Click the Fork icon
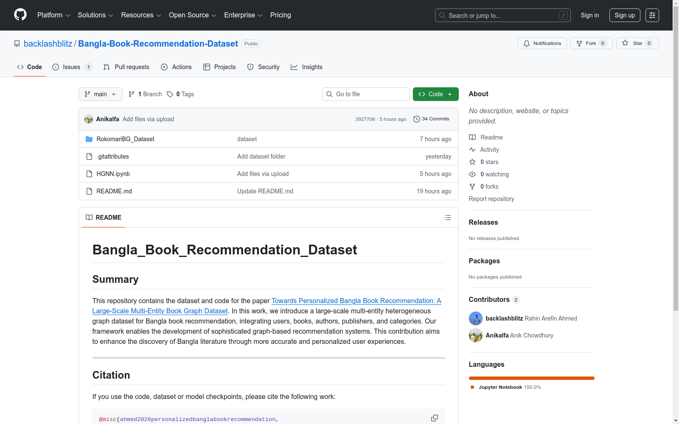The height and width of the screenshot is (424, 679). click(579, 43)
